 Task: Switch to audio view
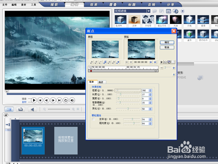click(x=32, y=109)
